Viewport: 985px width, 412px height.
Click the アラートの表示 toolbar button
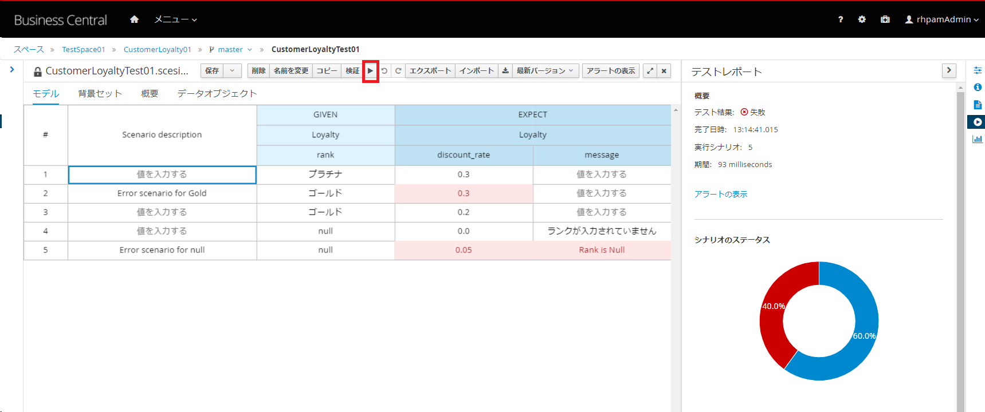tap(611, 71)
